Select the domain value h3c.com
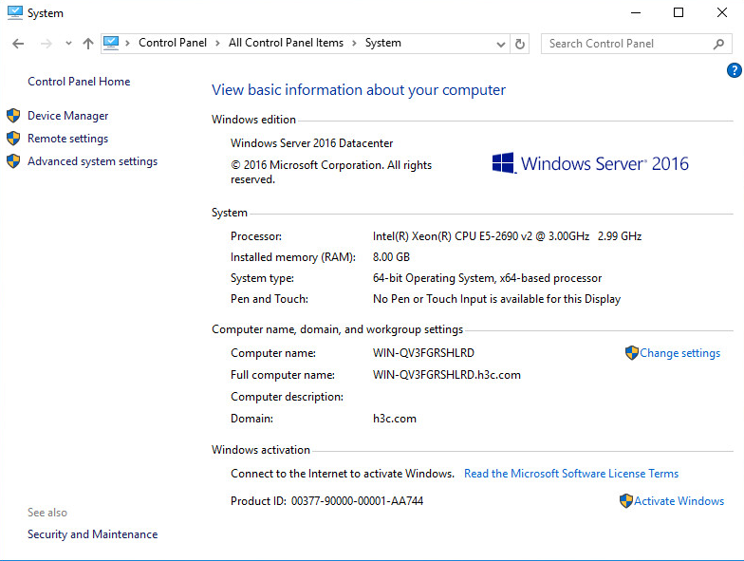Viewport: 744px width, 561px height. 395,419
